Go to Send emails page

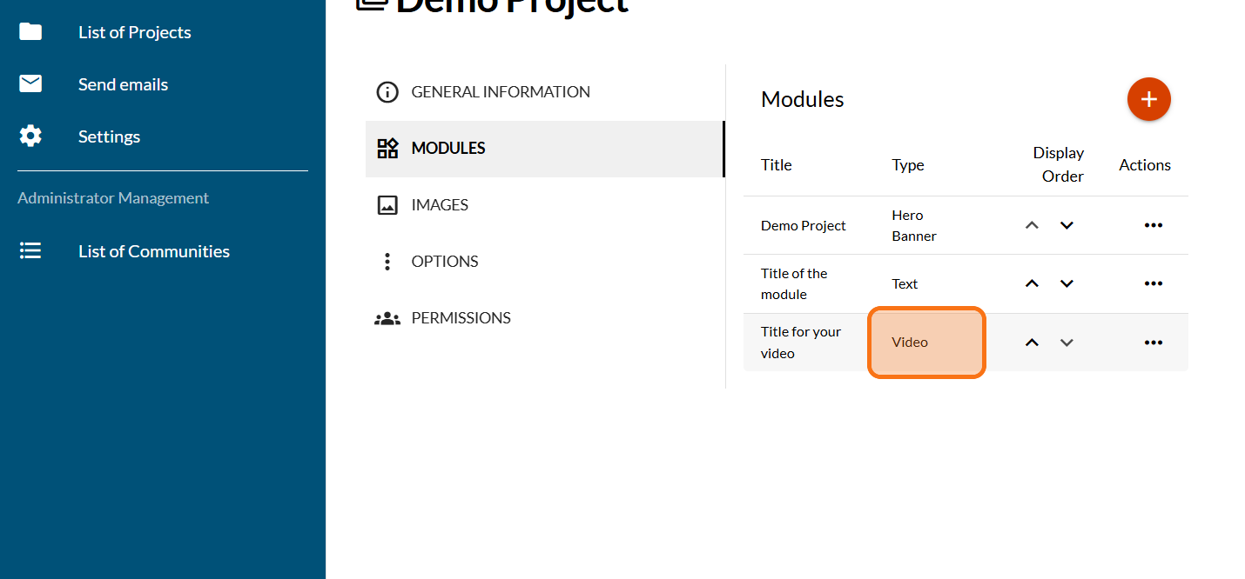(123, 84)
